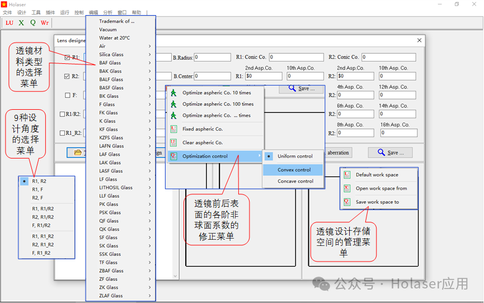Enable the F: checkbox

(x=68, y=95)
